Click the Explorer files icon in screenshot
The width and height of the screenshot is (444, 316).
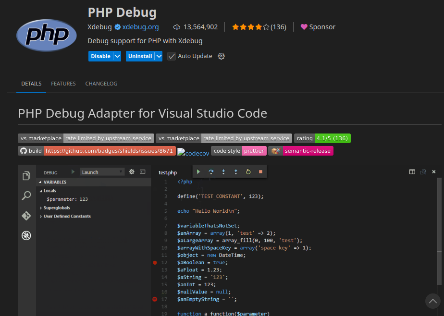[26, 176]
